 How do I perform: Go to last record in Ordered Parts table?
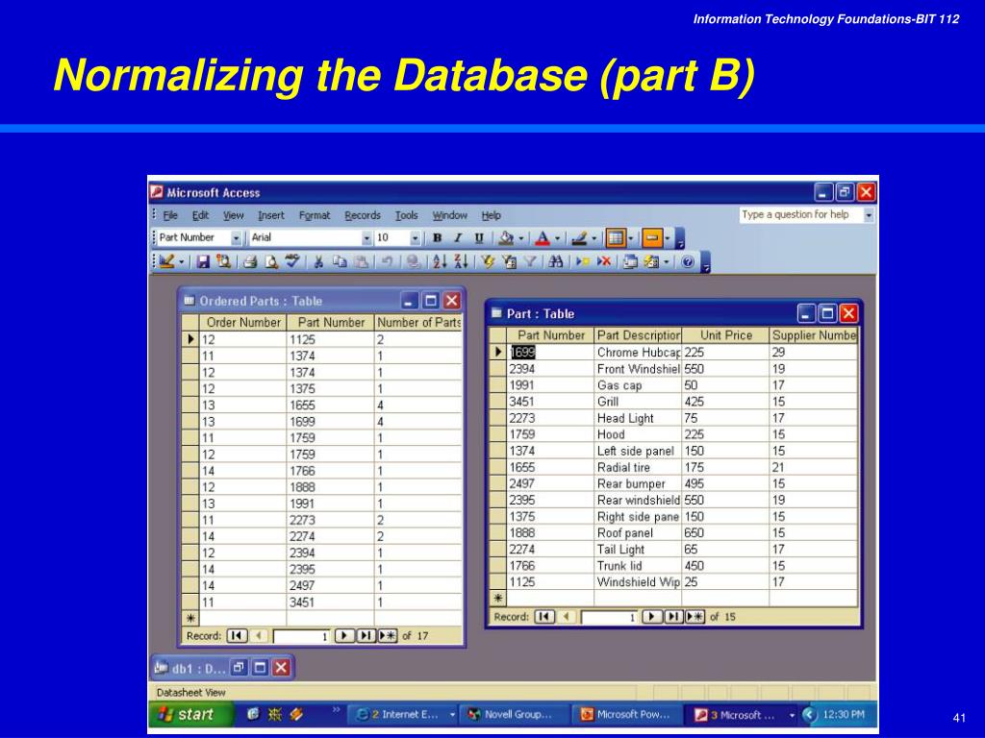(x=366, y=636)
